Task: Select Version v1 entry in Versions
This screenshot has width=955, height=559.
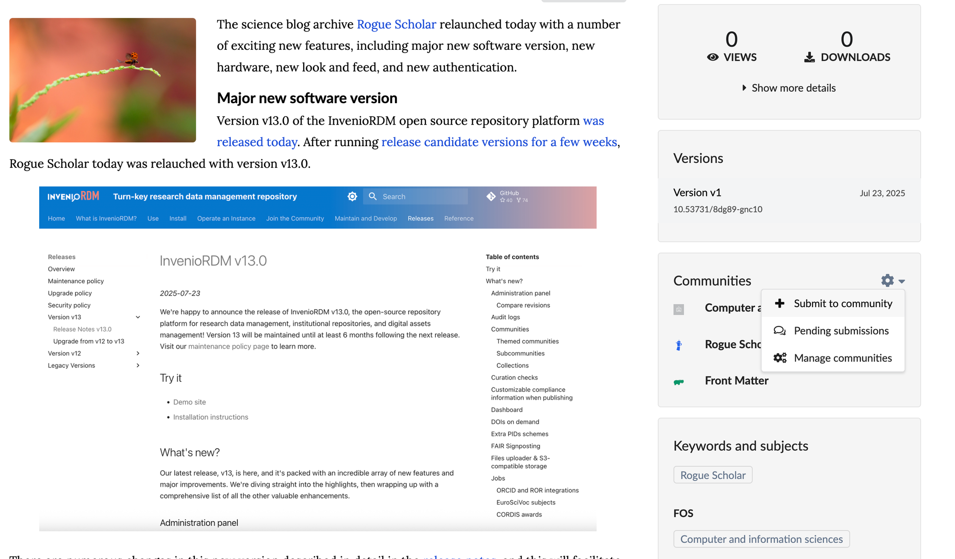Action: tap(697, 193)
